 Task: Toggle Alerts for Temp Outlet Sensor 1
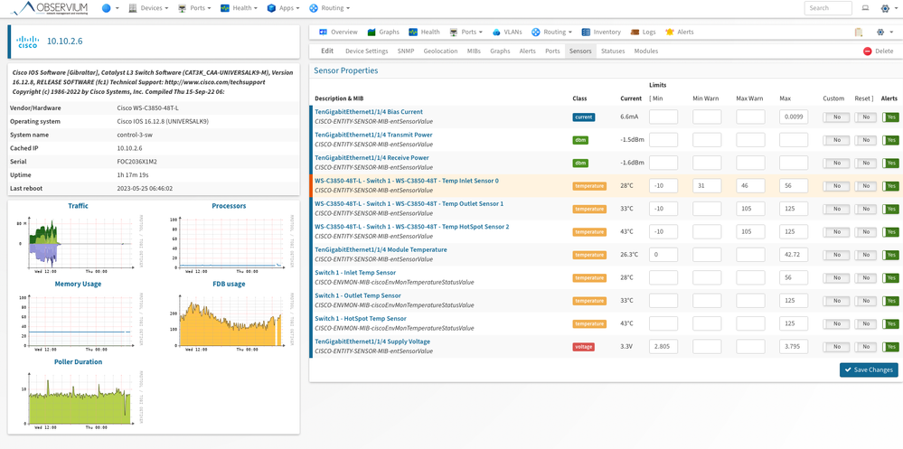point(890,209)
